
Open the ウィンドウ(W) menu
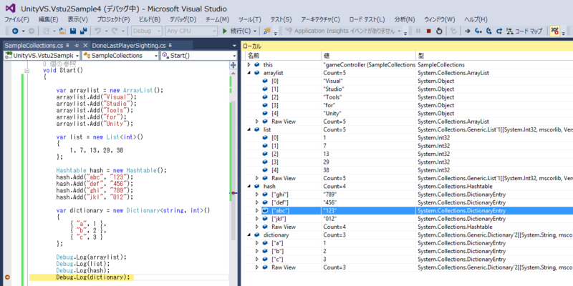439,20
